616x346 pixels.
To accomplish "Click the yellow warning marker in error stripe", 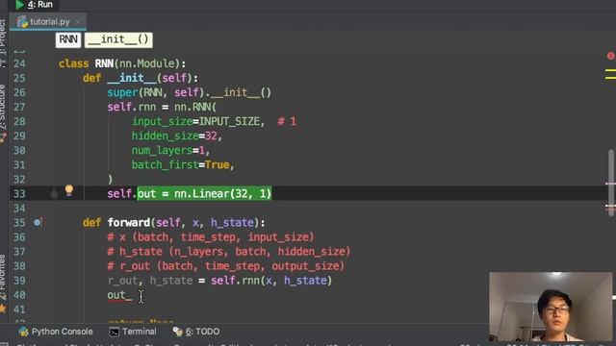I will (610, 70).
